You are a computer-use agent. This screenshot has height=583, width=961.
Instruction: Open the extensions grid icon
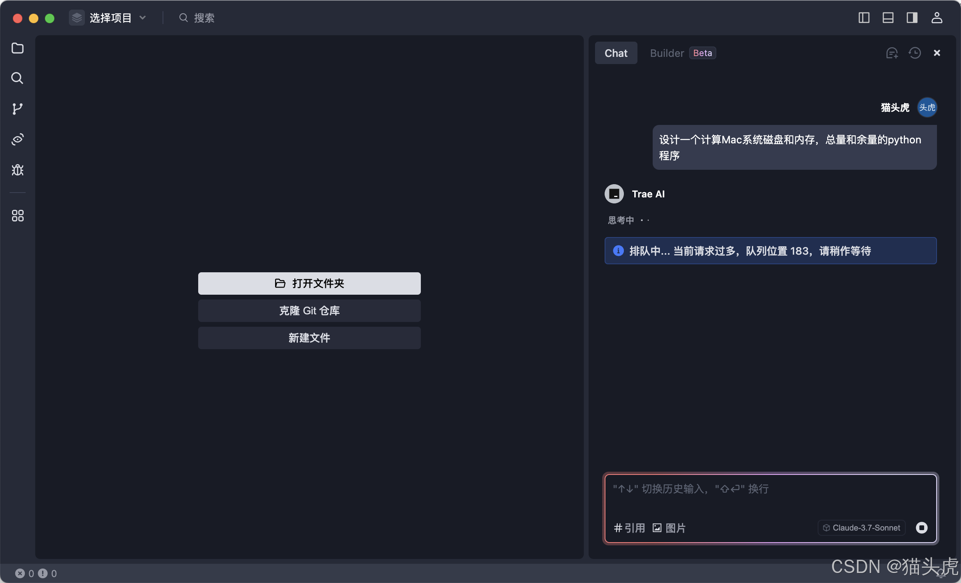coord(17,216)
